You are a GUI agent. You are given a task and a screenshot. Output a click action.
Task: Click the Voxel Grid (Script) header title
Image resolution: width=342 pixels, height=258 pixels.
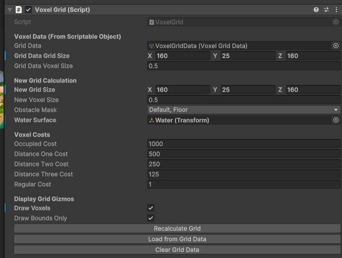click(x=62, y=10)
